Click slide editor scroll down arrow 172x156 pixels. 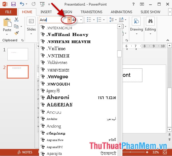click(x=169, y=130)
